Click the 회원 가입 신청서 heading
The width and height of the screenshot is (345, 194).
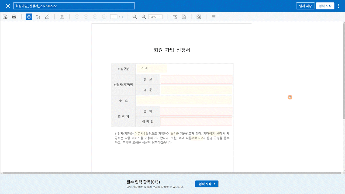coord(172,50)
